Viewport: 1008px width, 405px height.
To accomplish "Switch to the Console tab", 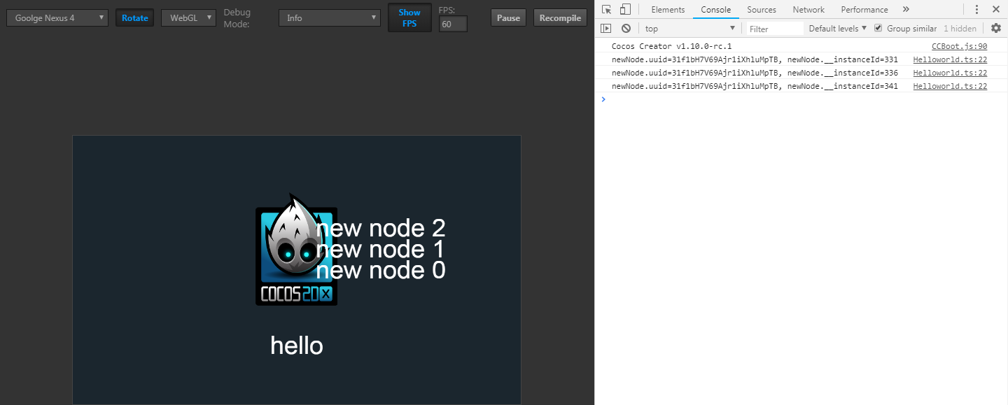I will tap(716, 9).
